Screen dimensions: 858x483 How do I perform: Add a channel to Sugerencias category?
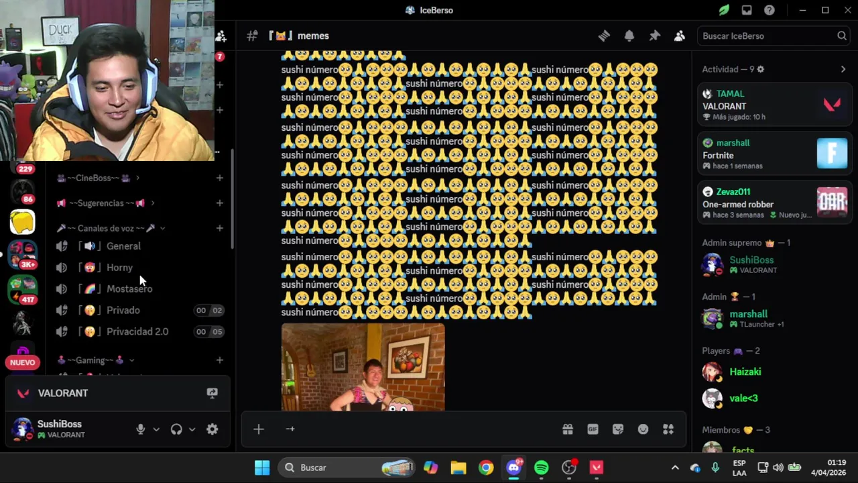coord(219,203)
